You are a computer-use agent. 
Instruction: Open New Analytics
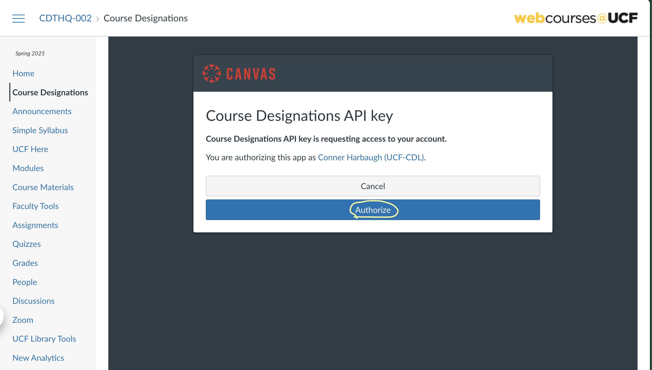click(x=38, y=358)
